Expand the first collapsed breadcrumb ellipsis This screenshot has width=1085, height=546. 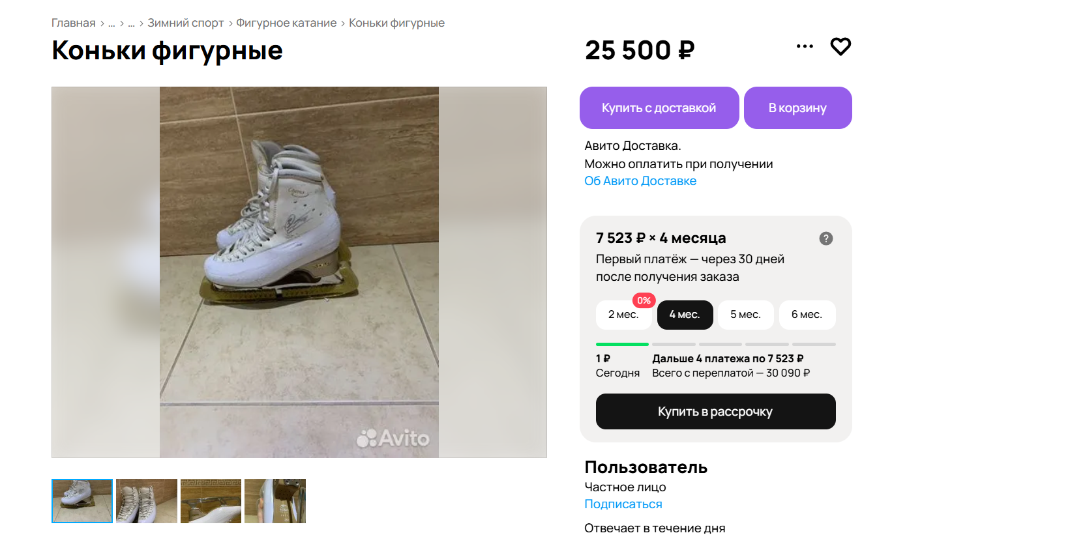pos(111,23)
